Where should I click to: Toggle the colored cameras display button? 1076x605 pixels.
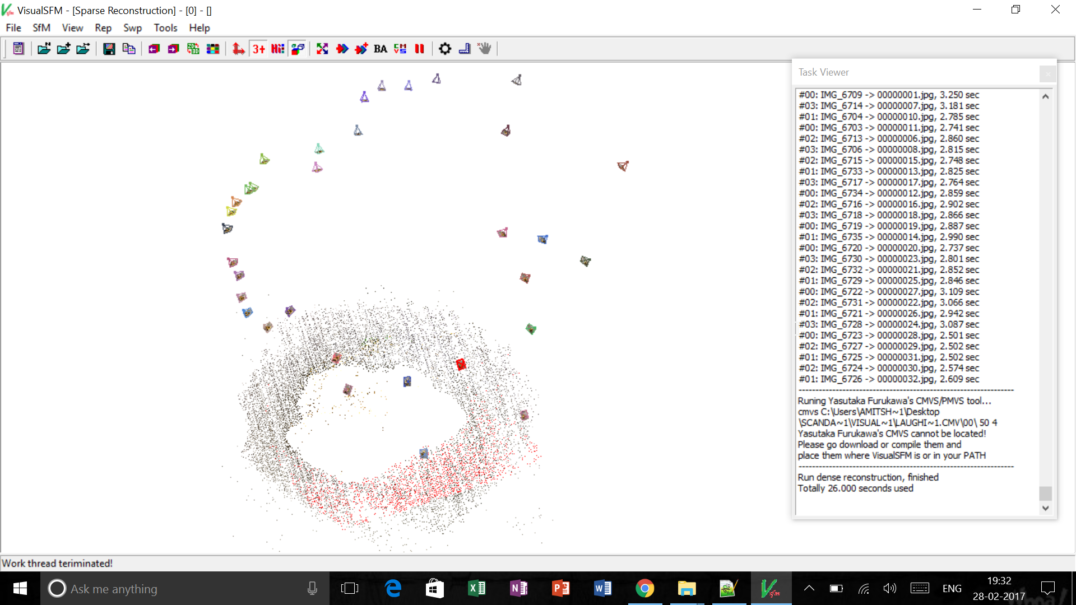298,49
